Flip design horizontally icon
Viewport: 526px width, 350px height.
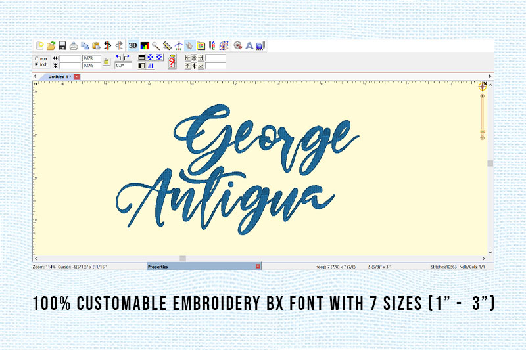141,66
